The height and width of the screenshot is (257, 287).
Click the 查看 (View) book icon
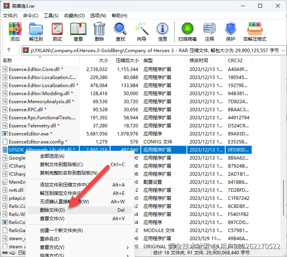click(x=78, y=29)
